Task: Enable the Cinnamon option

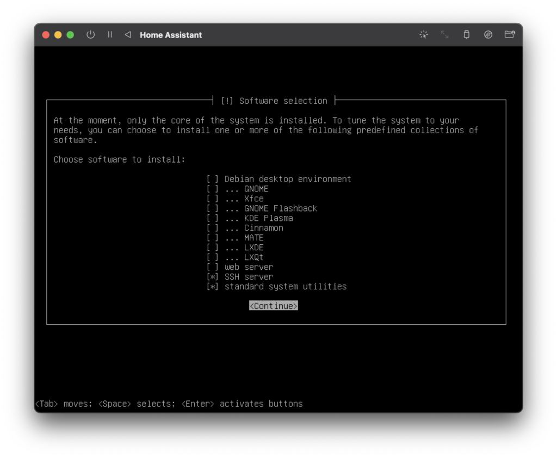Action: point(213,228)
